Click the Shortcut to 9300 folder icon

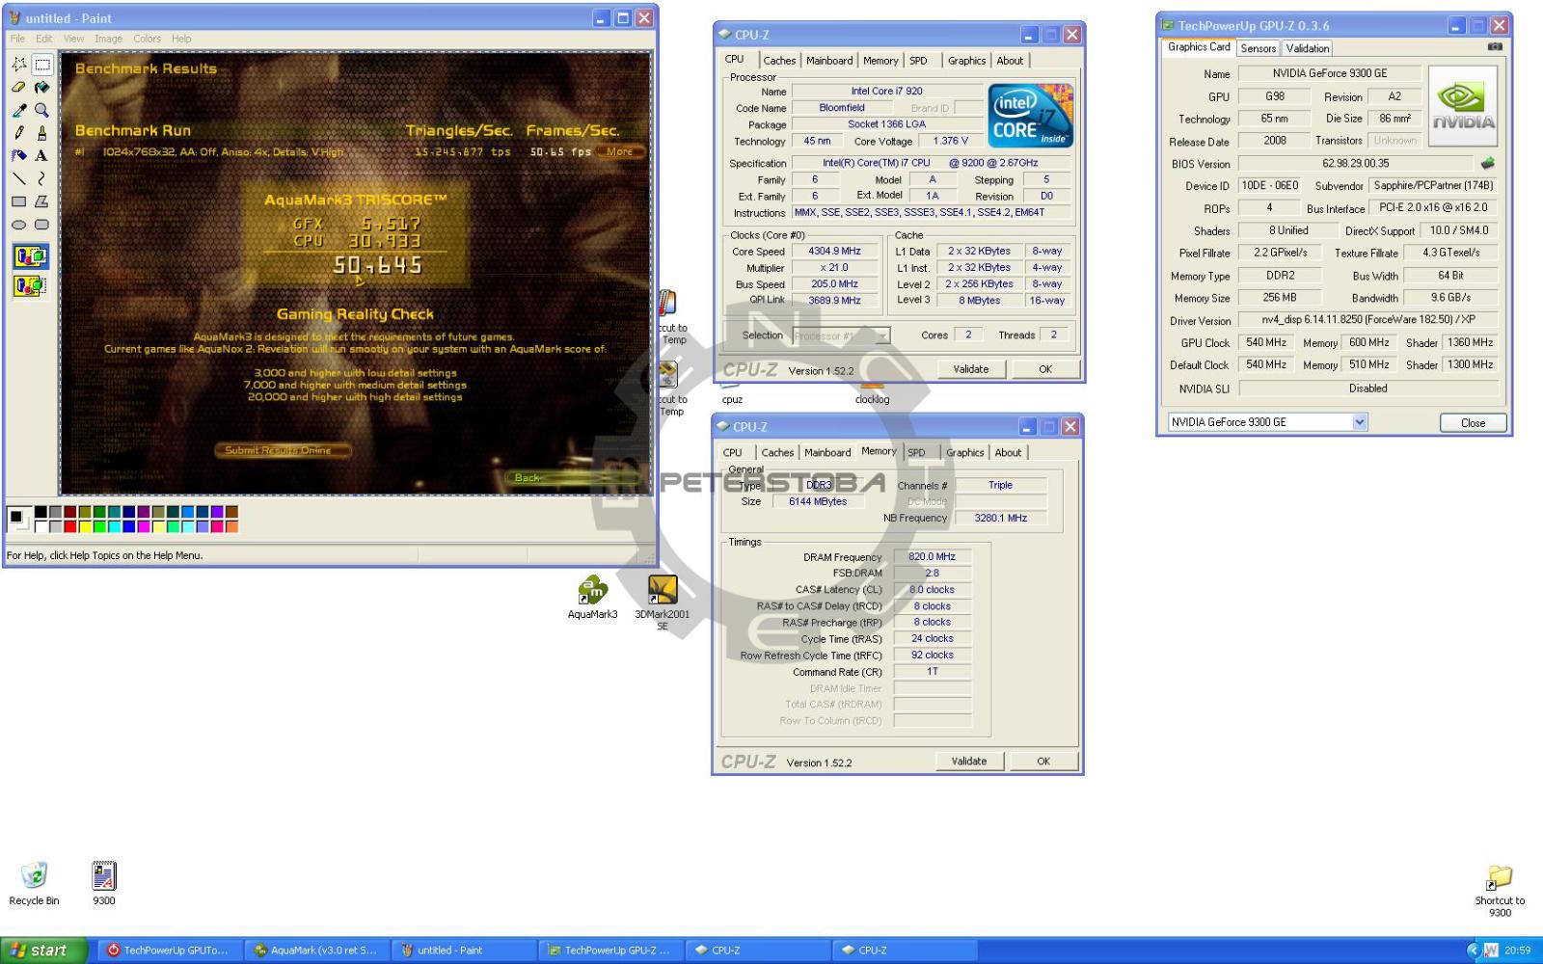coord(1500,892)
